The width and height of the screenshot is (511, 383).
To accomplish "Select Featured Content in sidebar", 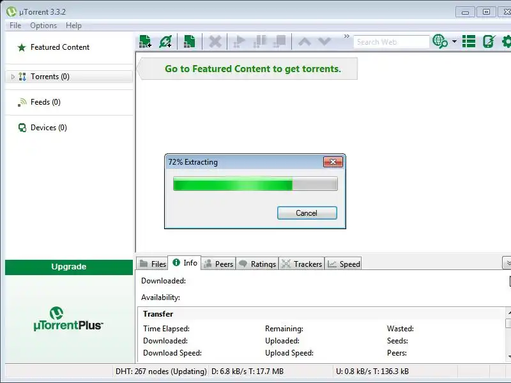I will point(59,47).
